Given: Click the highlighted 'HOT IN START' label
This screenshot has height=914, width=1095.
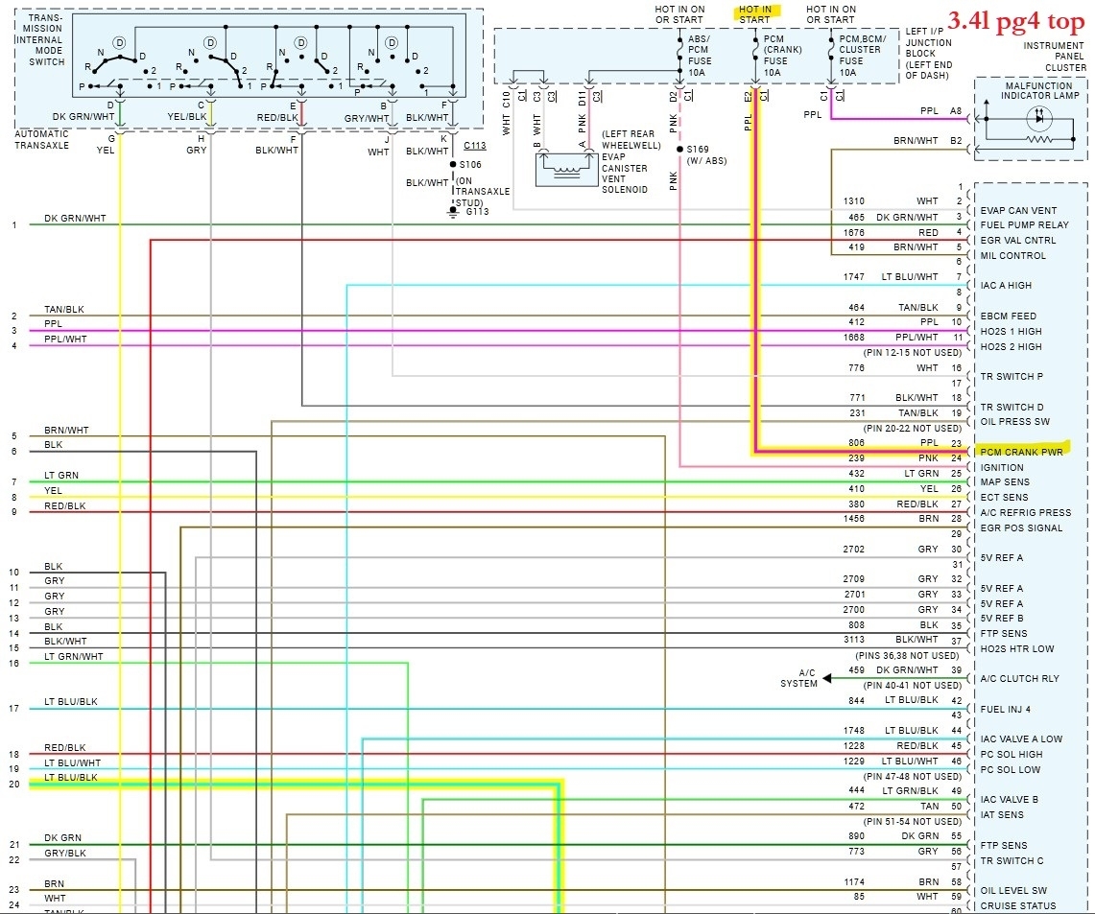Looking at the screenshot, I should coord(755,14).
